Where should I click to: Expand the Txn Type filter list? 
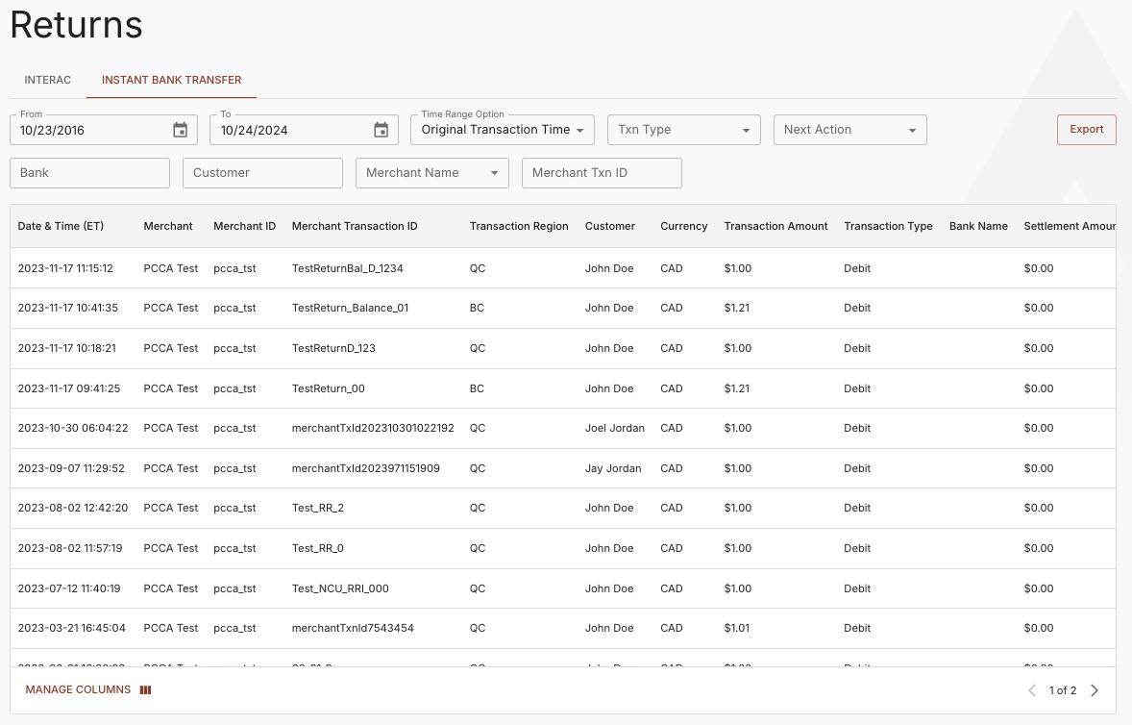point(683,130)
